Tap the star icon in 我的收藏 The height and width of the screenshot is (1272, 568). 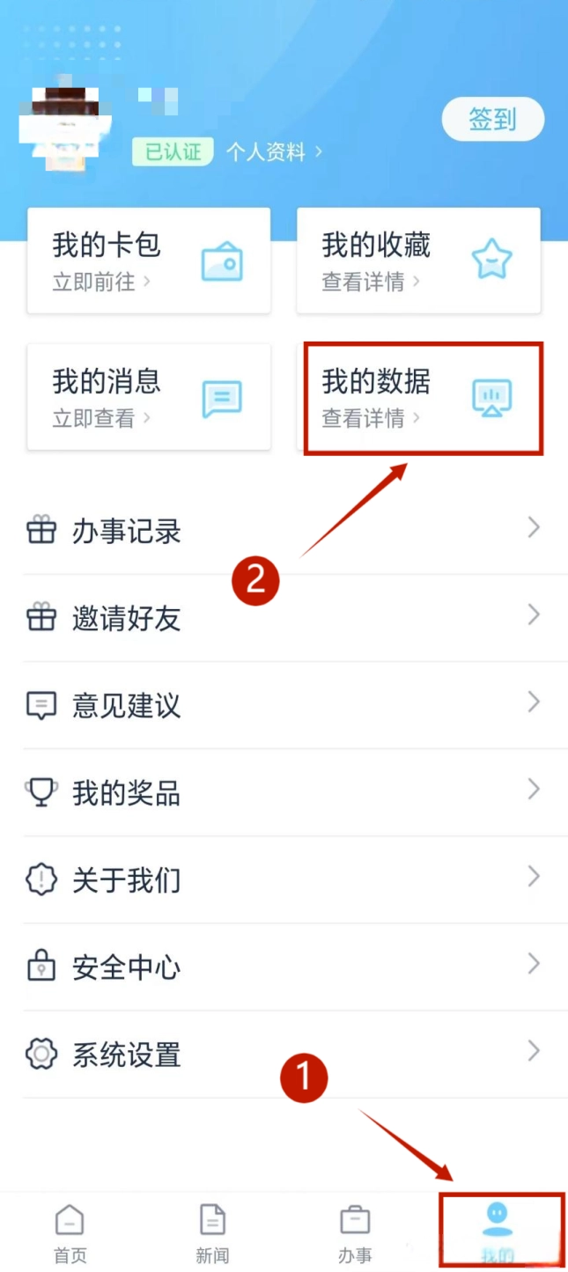click(491, 261)
